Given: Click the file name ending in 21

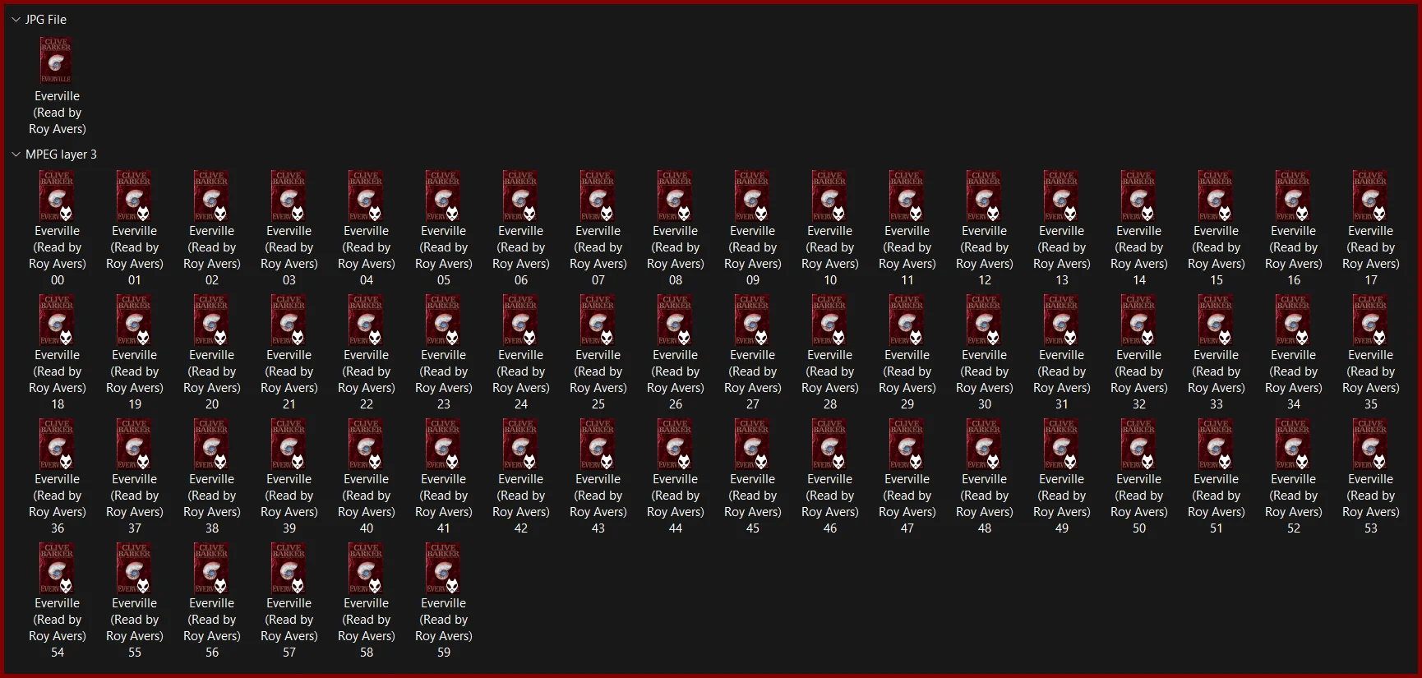Looking at the screenshot, I should click(x=289, y=380).
